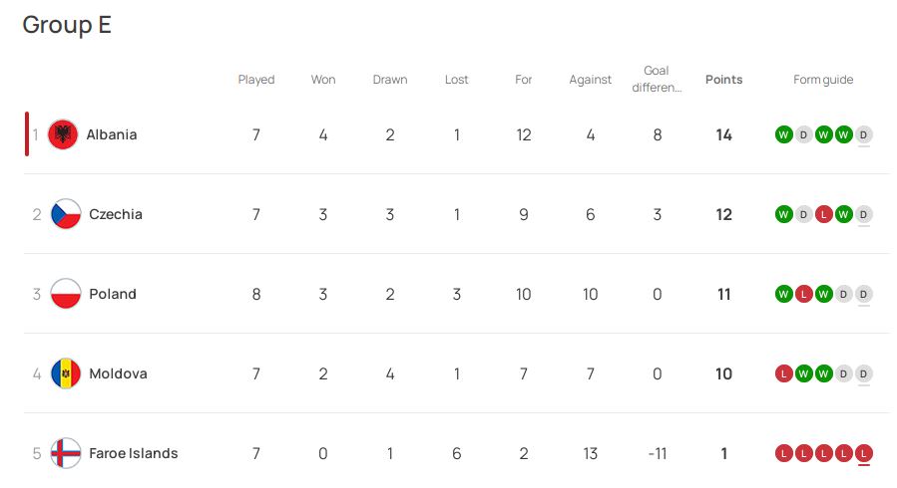Click the Played column header

256,80
